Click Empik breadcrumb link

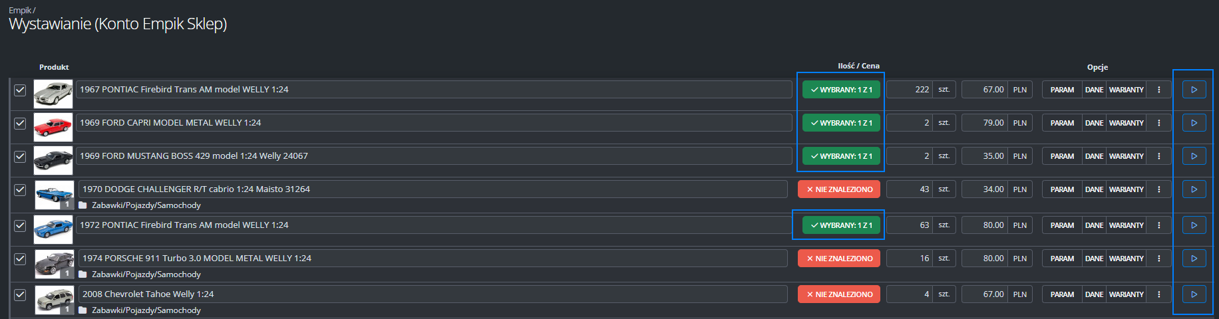click(20, 11)
